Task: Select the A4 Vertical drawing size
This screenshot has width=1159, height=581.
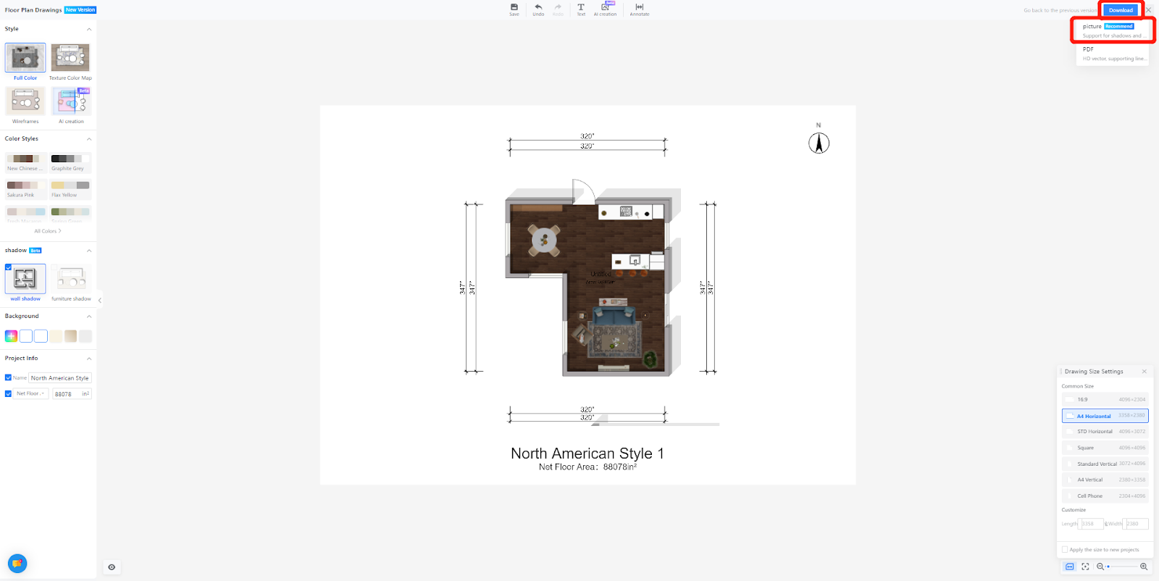Action: (1105, 480)
